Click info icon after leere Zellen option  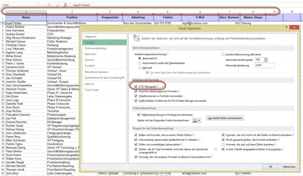point(275,144)
